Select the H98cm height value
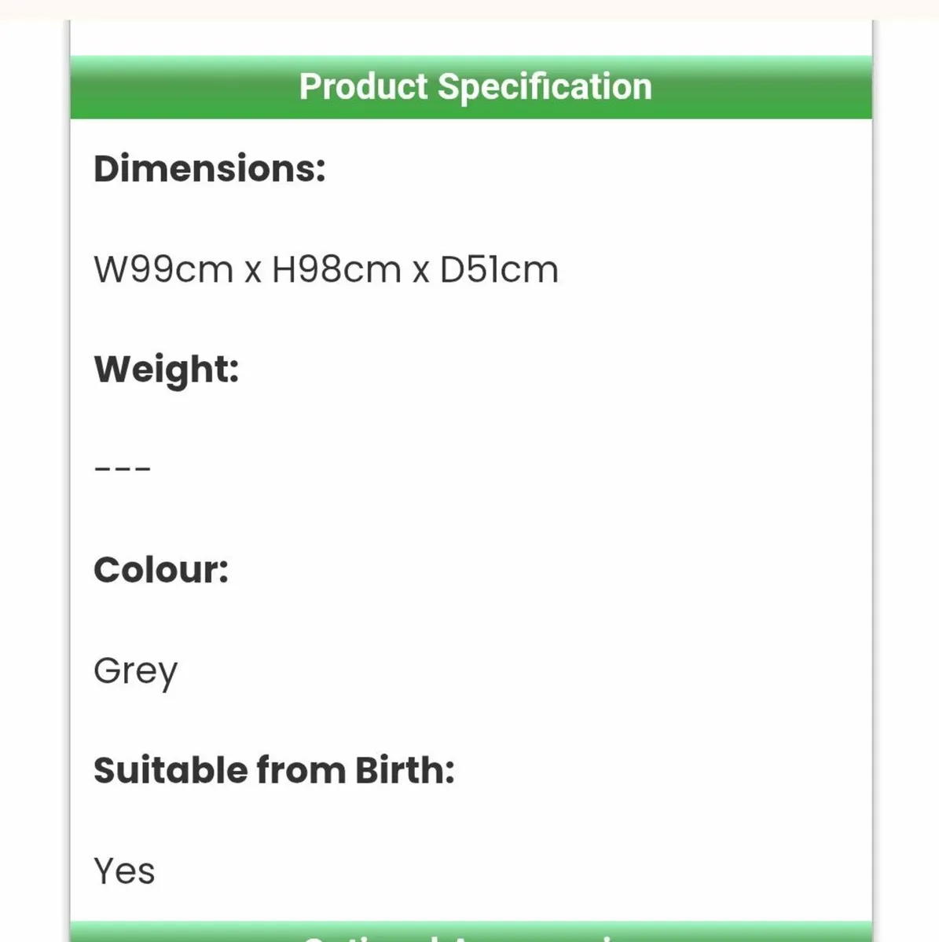Viewport: 939px width, 942px height. click(336, 270)
